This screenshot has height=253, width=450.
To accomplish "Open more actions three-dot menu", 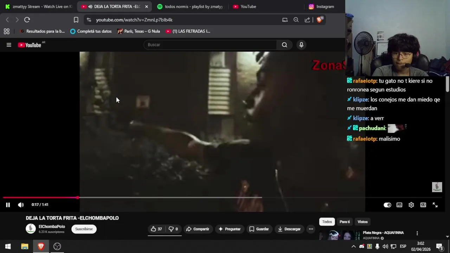I will click(311, 229).
